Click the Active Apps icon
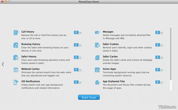The height and width of the screenshot is (110, 178). click(97, 70)
